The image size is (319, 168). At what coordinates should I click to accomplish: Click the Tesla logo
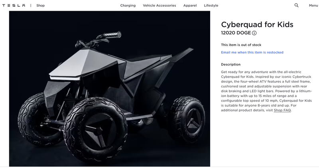click(14, 6)
